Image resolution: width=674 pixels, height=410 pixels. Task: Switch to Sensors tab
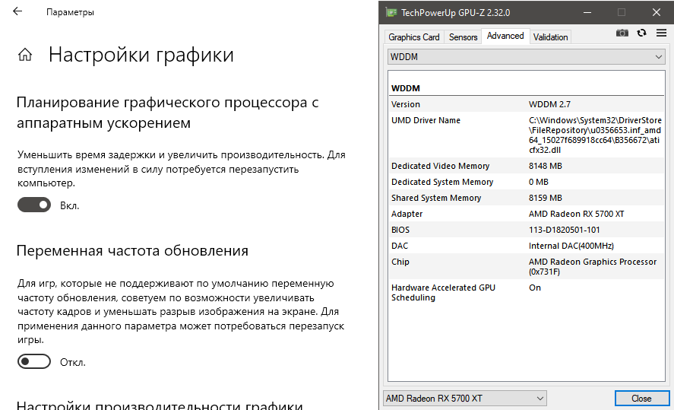point(463,37)
